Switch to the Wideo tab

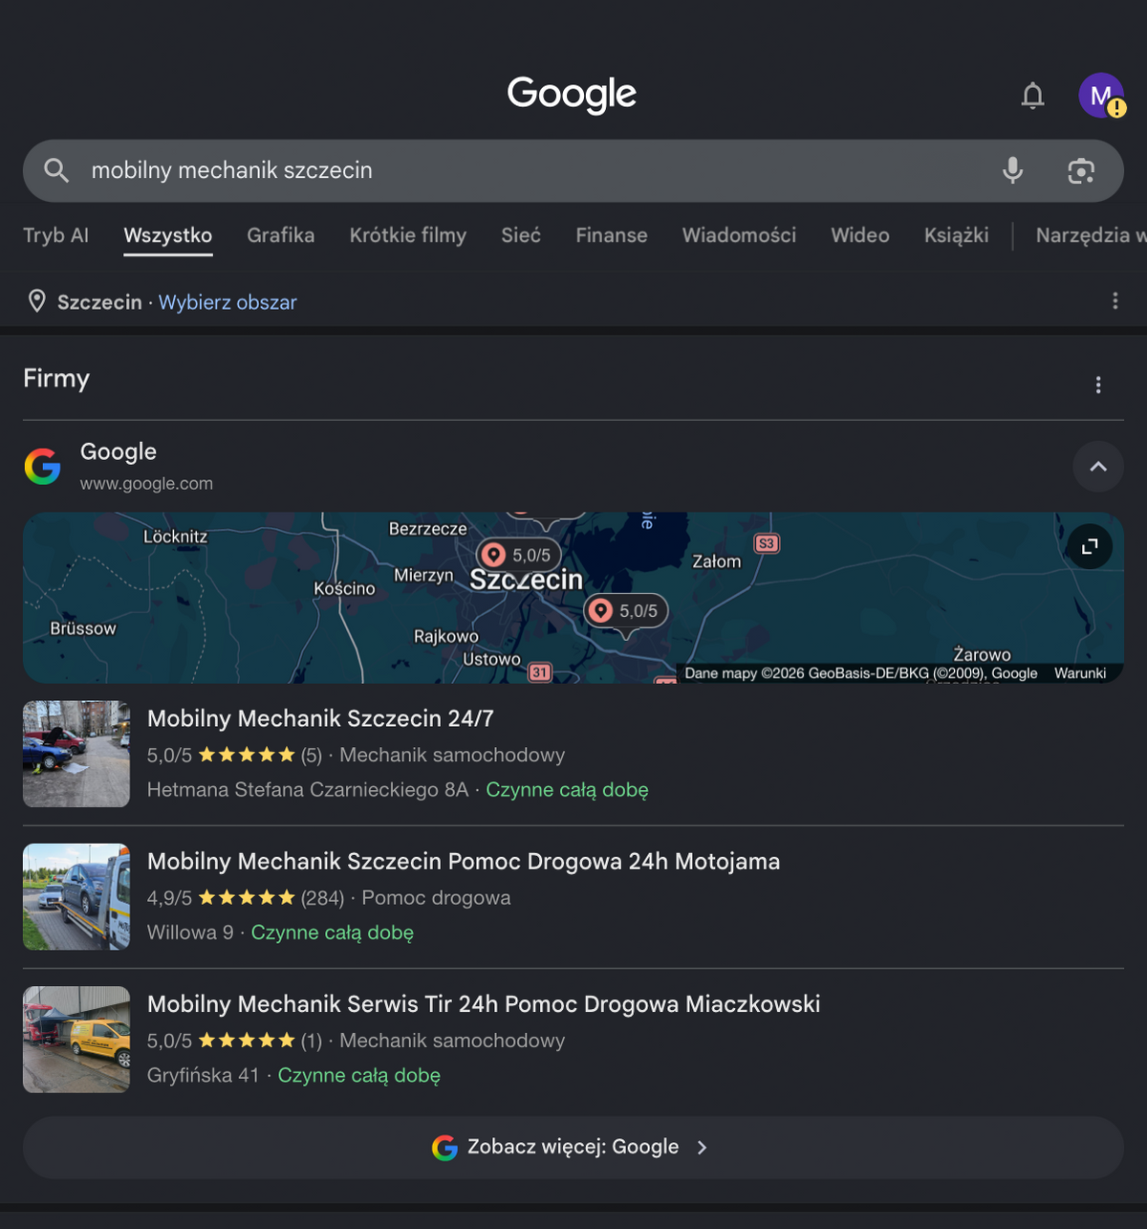[860, 235]
